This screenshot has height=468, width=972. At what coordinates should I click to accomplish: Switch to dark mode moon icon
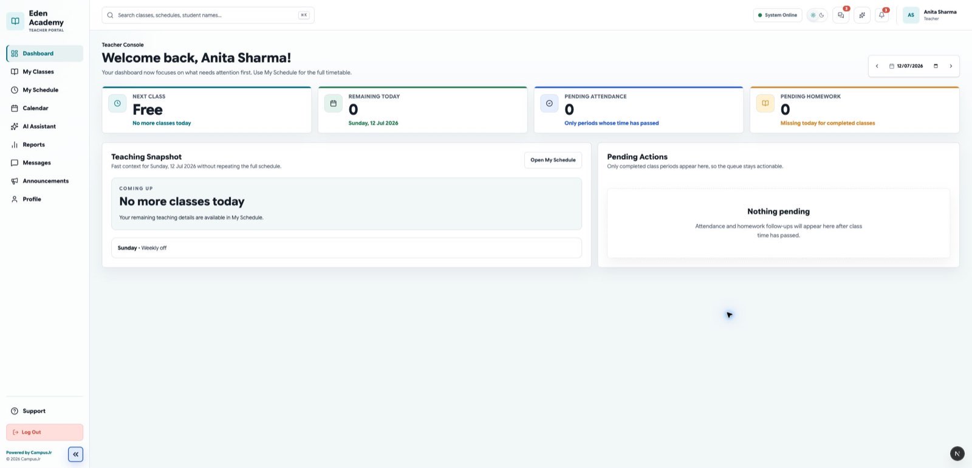click(x=821, y=15)
